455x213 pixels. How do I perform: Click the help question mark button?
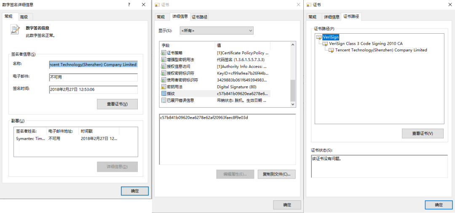(129, 5)
